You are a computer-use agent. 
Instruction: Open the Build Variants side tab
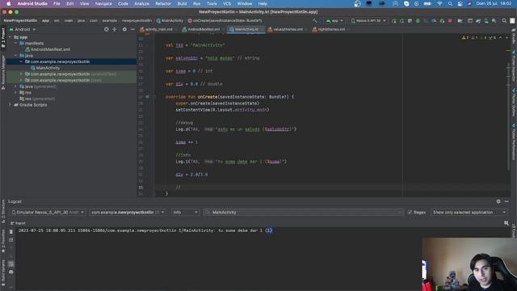point(3,273)
